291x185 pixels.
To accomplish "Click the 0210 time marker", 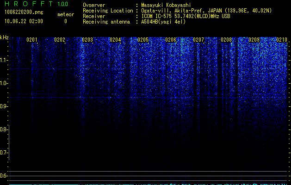I will (282, 40).
